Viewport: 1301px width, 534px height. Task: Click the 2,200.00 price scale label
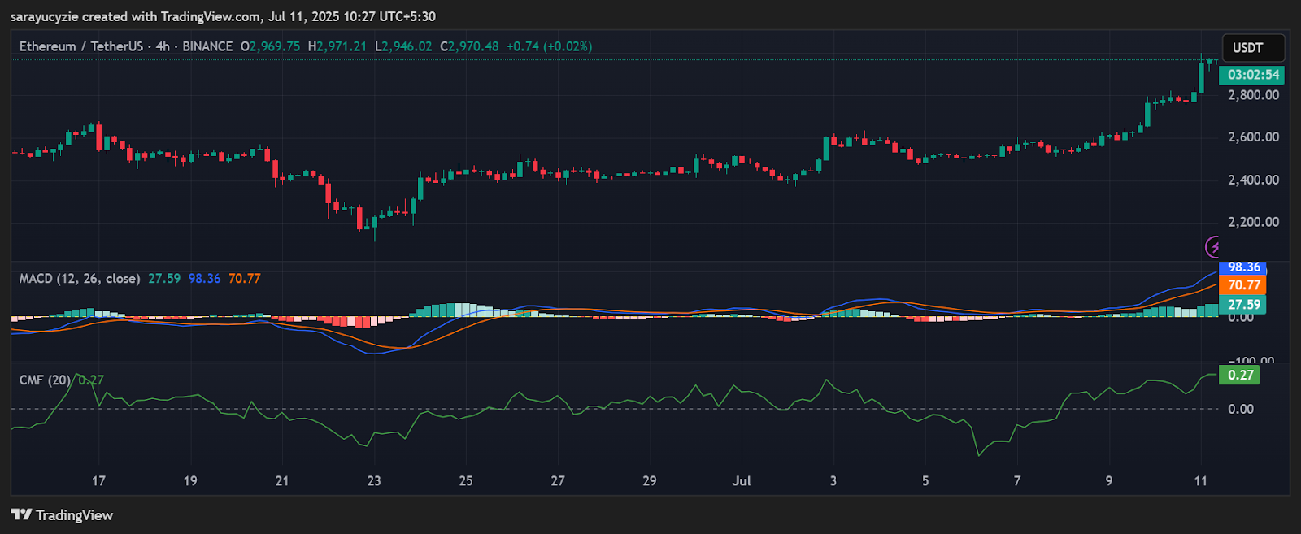[x=1253, y=222]
